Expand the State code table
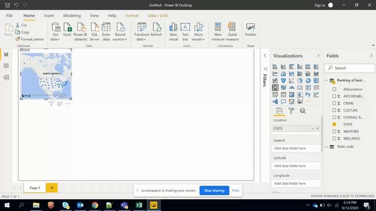Screen dimensions: 376x211 327,147
